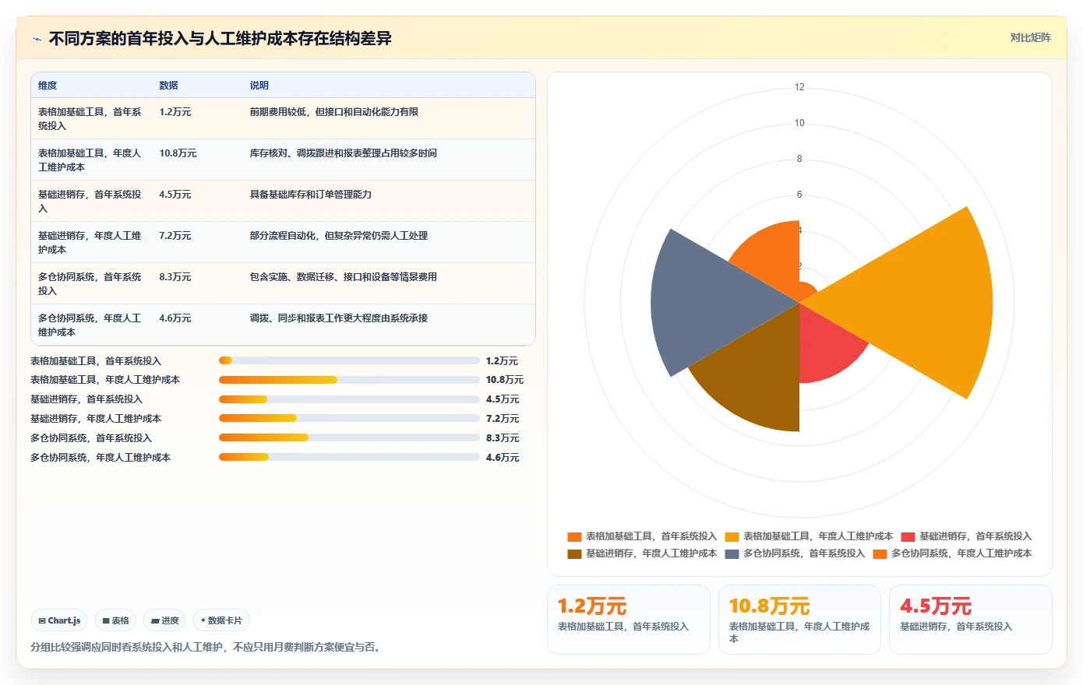Click the progress bar for 表格加基础工具,首年系统投入
The width and height of the screenshot is (1083, 685).
point(349,360)
